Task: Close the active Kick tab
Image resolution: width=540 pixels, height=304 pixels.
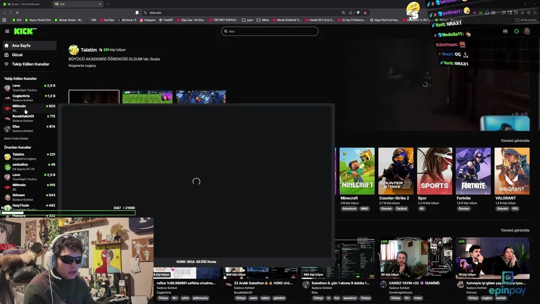Action: (100, 4)
